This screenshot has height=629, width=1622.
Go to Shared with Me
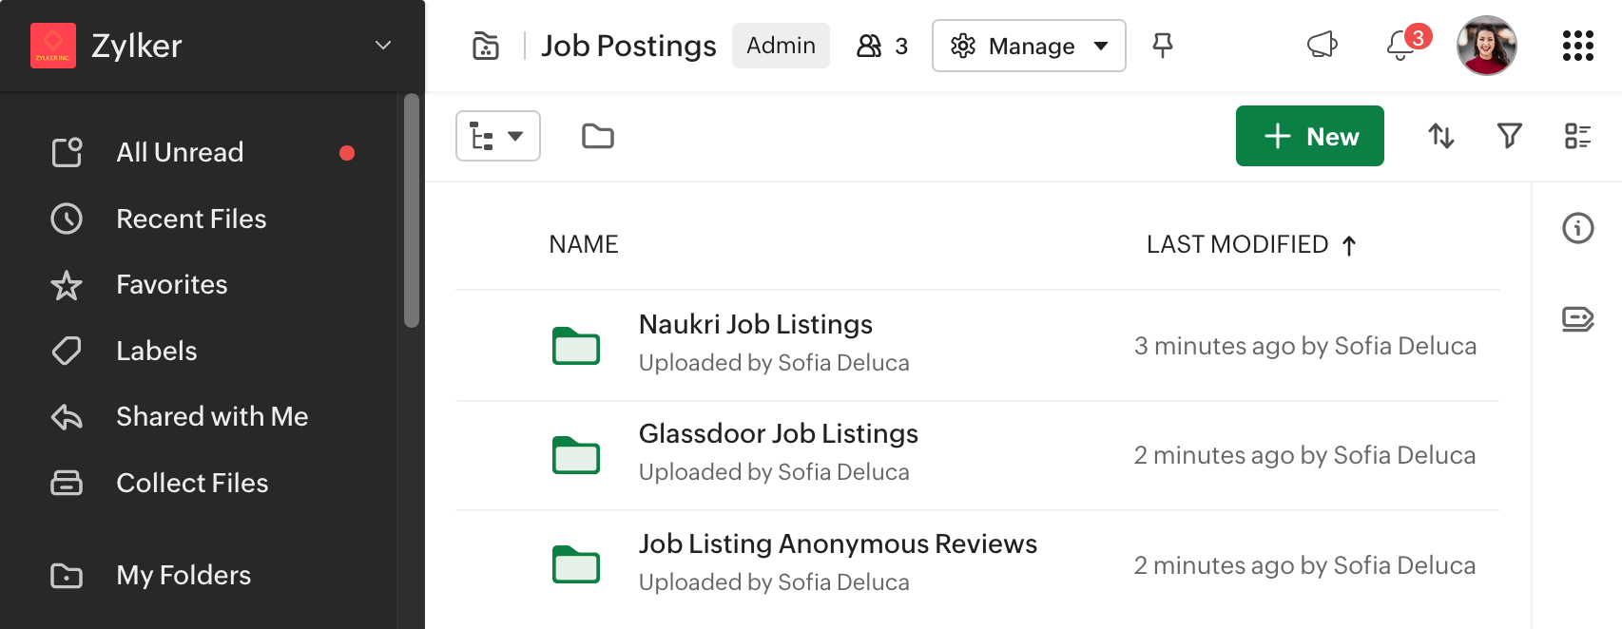212,417
